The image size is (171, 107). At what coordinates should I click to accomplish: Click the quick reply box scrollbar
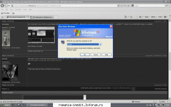point(85,97)
